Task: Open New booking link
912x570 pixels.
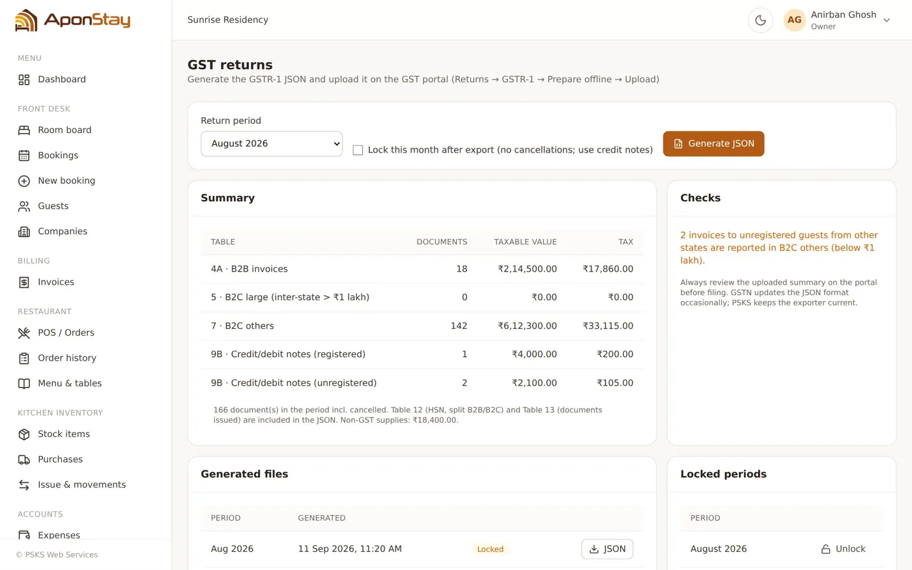Action: tap(86, 181)
